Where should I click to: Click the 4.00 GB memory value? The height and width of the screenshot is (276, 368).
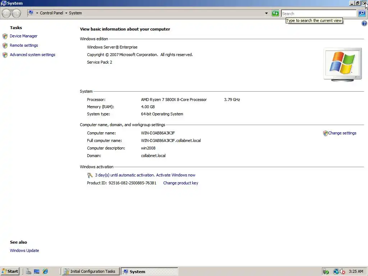(148, 107)
